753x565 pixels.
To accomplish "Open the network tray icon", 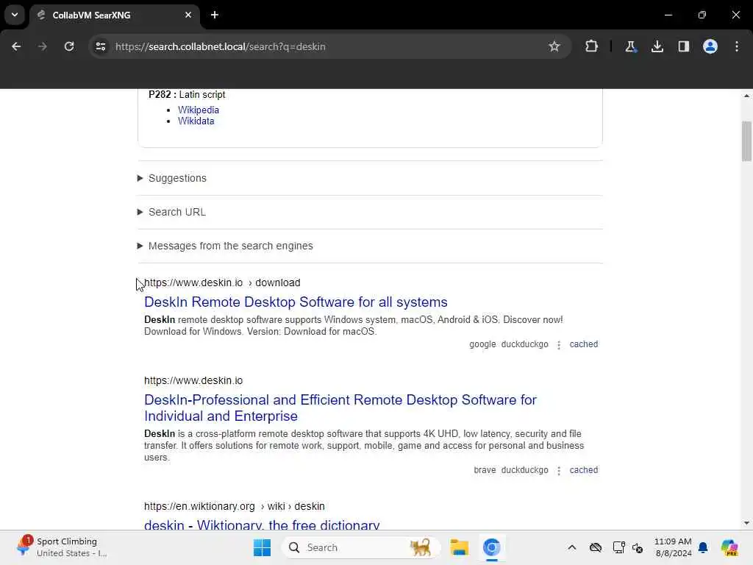I will tap(618, 547).
